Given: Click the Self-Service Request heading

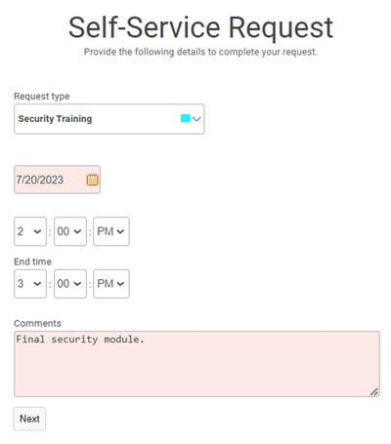Looking at the screenshot, I should 200,27.
